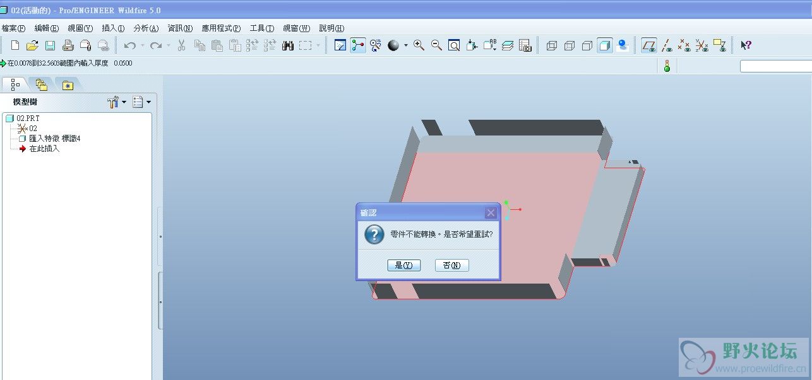Screen dimensions: 812x380
Task: Click the search input field at top right
Action: coord(776,66)
